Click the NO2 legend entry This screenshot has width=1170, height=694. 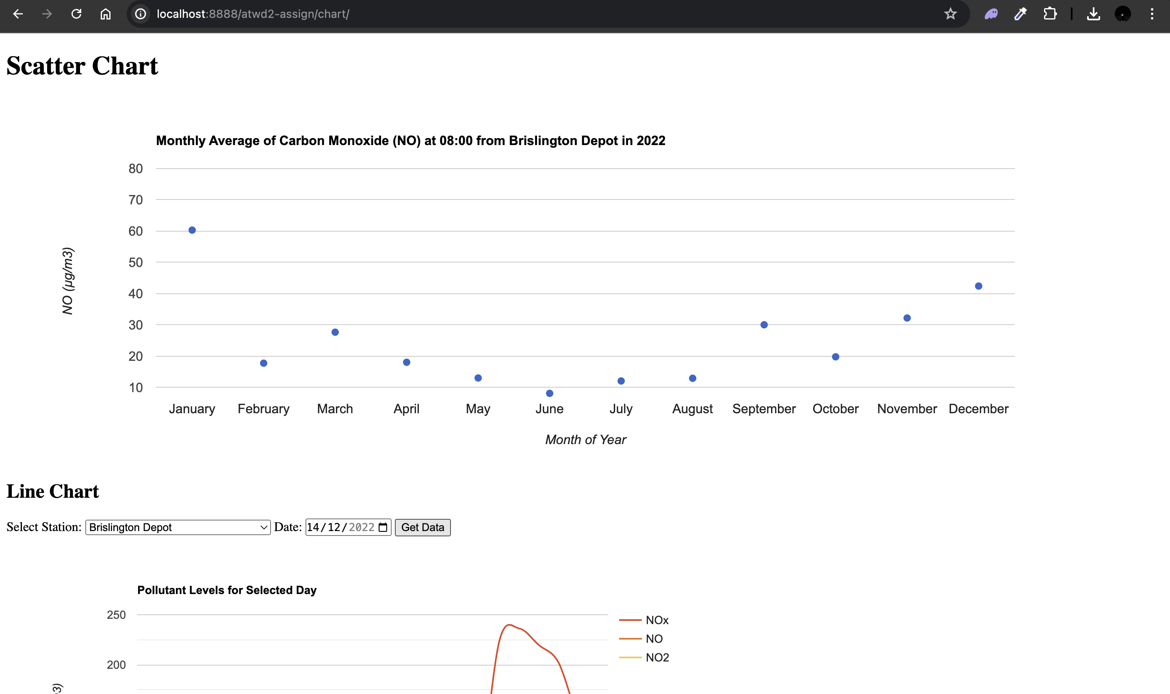tap(644, 657)
